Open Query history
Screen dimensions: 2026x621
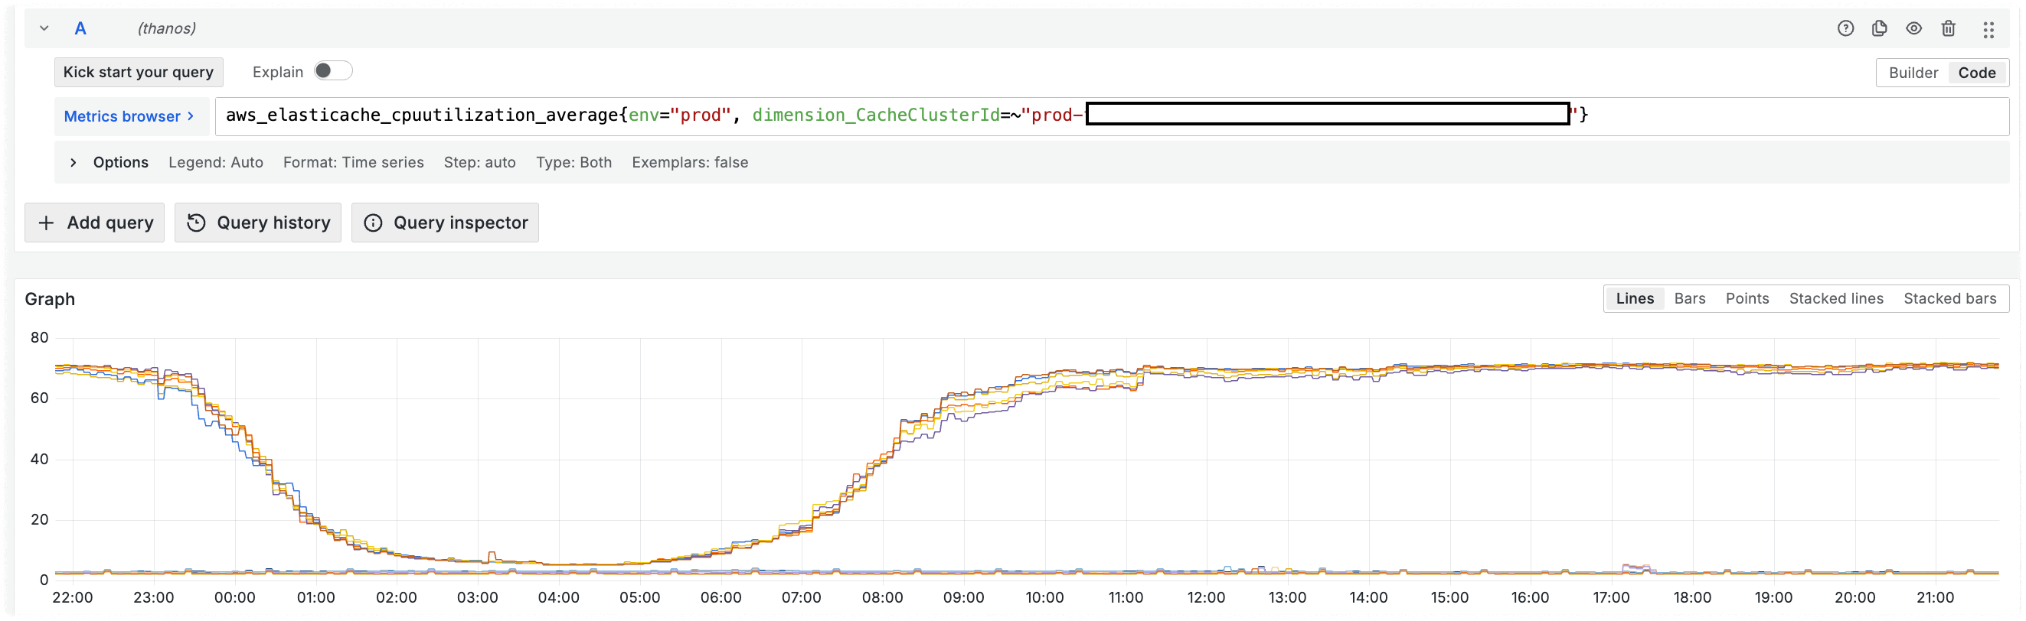tap(258, 223)
